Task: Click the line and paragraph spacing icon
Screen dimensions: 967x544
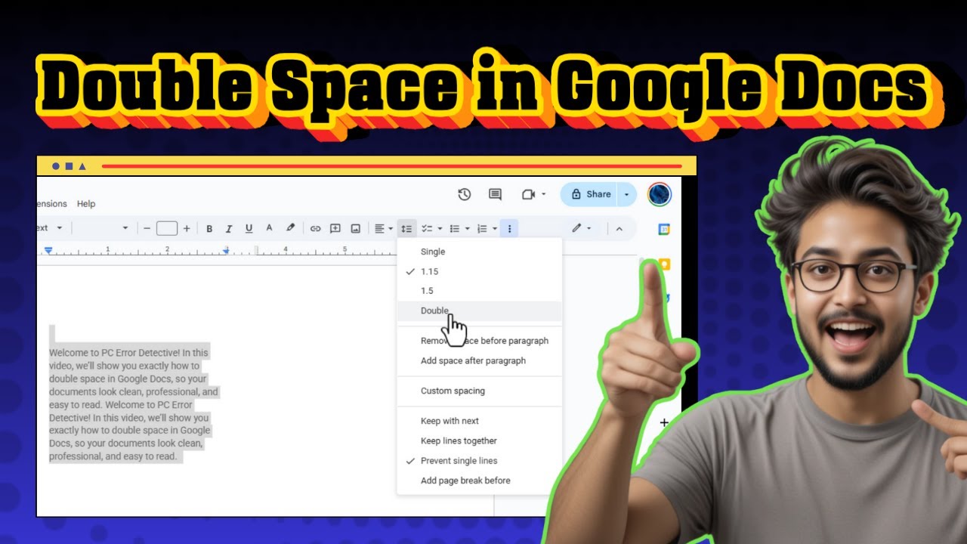Action: [x=406, y=228]
